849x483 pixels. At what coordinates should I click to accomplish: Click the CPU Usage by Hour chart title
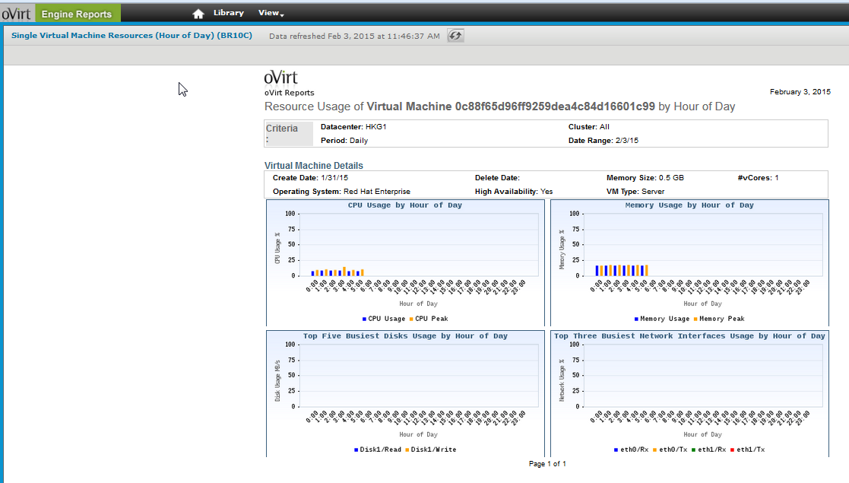pyautogui.click(x=404, y=205)
